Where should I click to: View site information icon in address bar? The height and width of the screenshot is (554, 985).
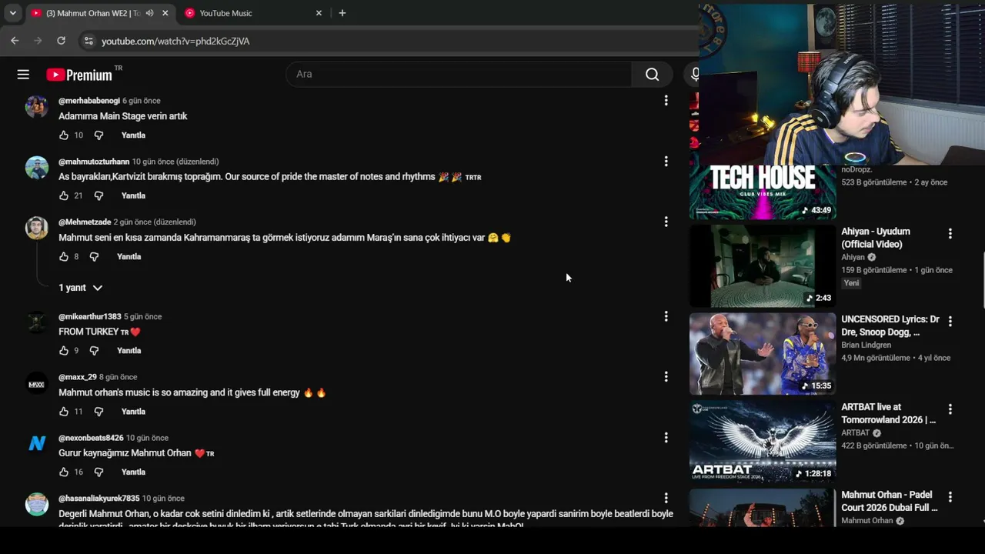pos(88,41)
